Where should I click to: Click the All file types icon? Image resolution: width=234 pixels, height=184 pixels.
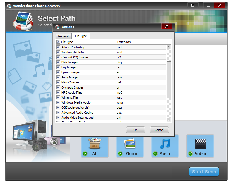[95, 144]
